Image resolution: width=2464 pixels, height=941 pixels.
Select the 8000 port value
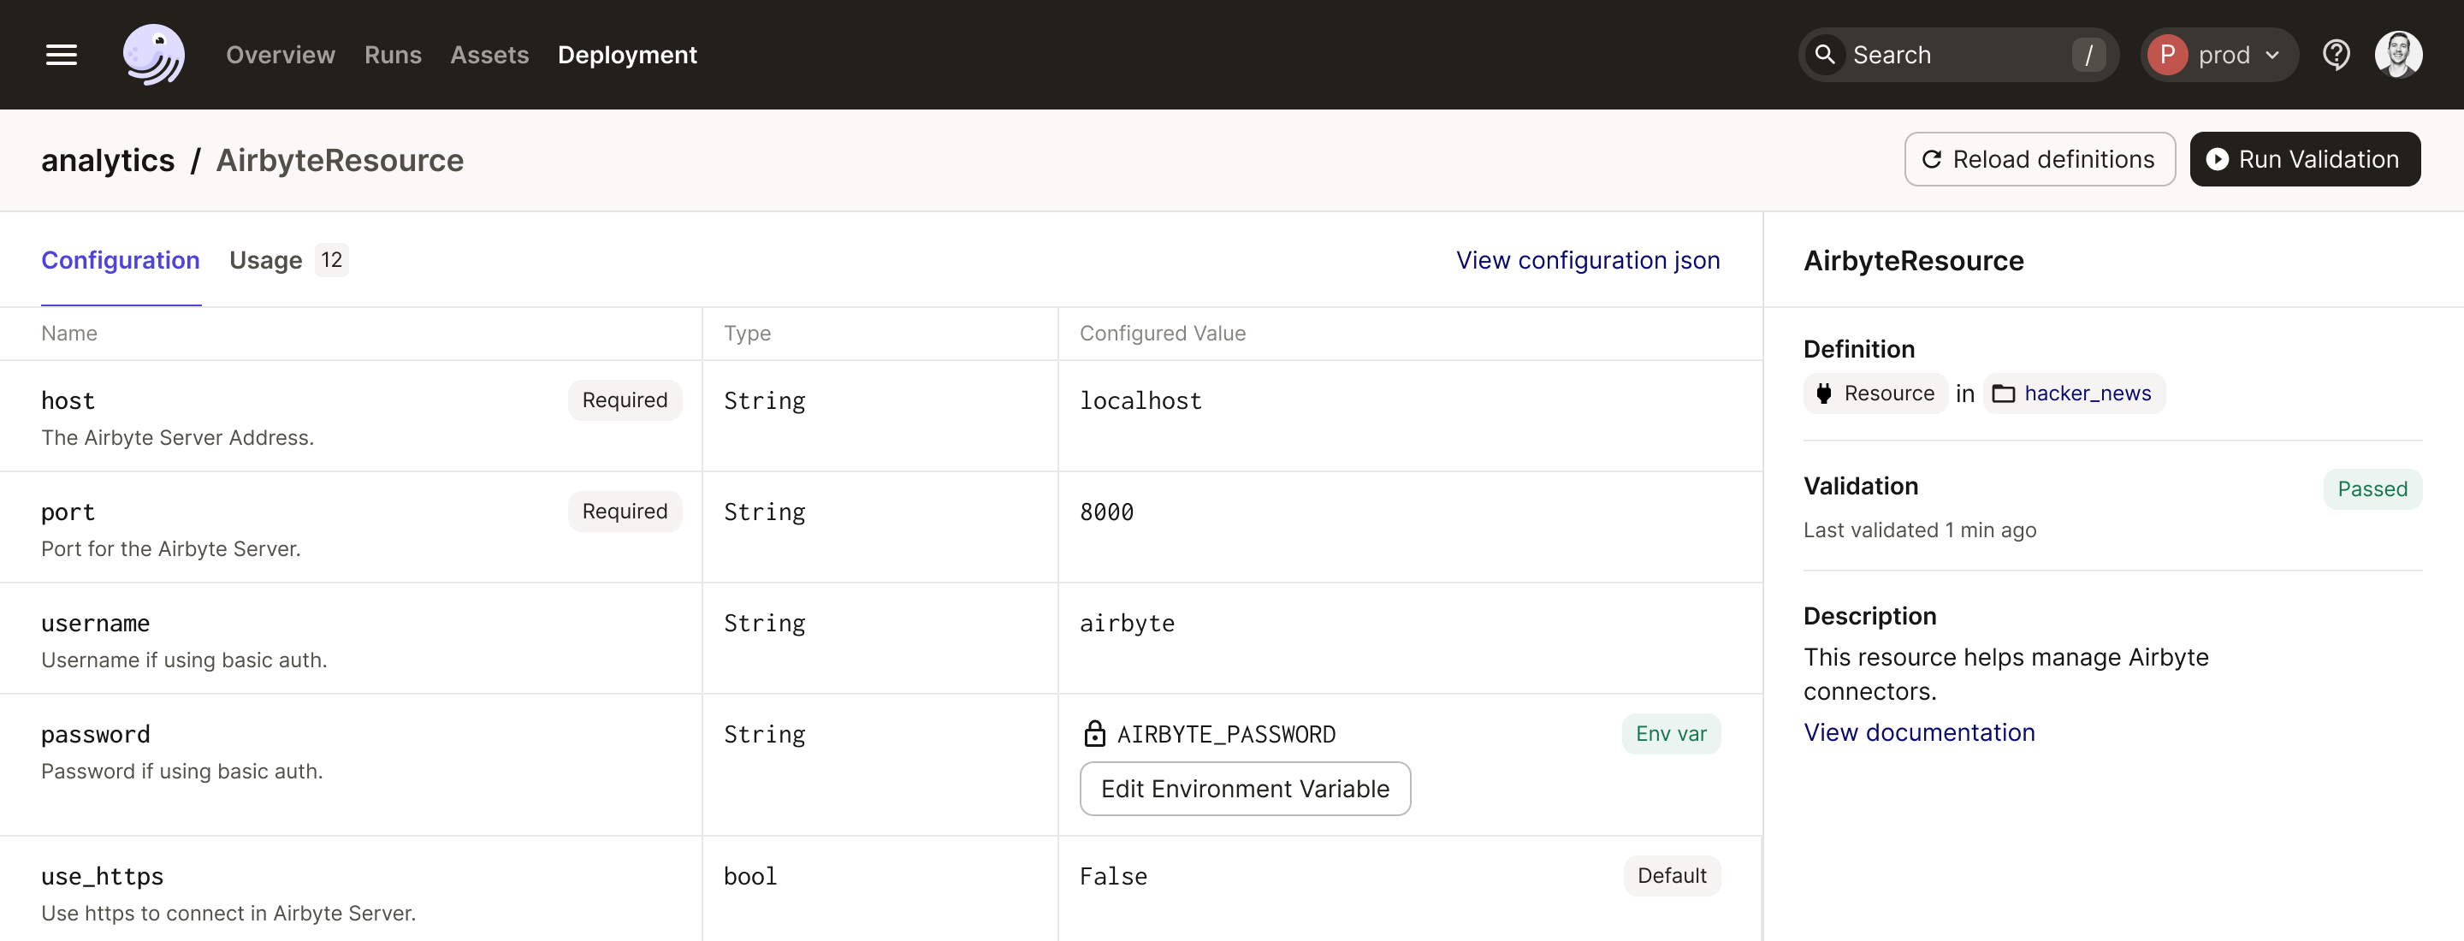1107,512
